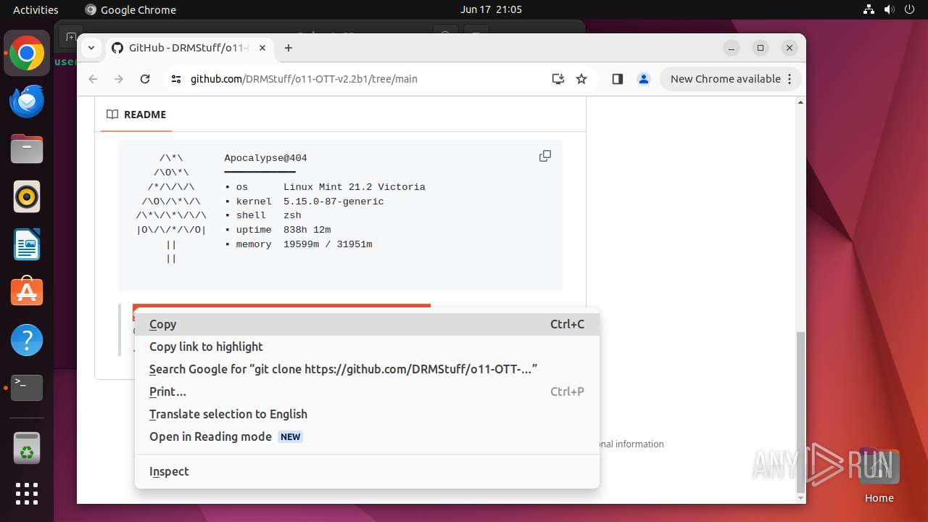
Task: Copy README code block with copy icon
Action: 545,156
